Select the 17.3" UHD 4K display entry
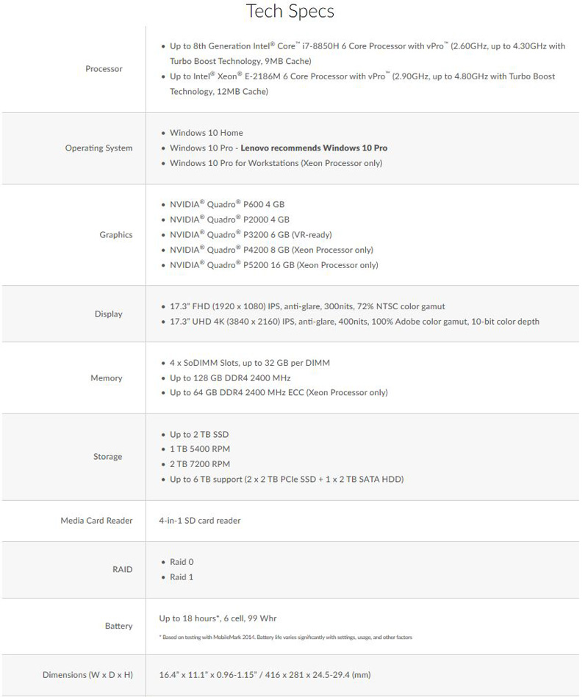This screenshot has width=588, height=697. click(354, 322)
